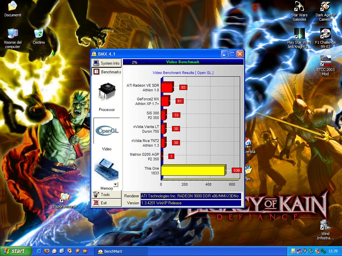Select the Risorse del computer desktop icon
The width and height of the screenshot is (342, 256).
(13, 38)
